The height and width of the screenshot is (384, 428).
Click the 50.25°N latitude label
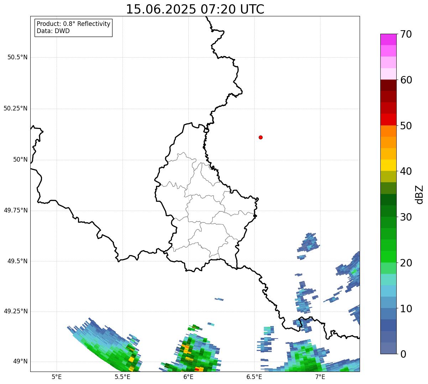[x=15, y=108]
